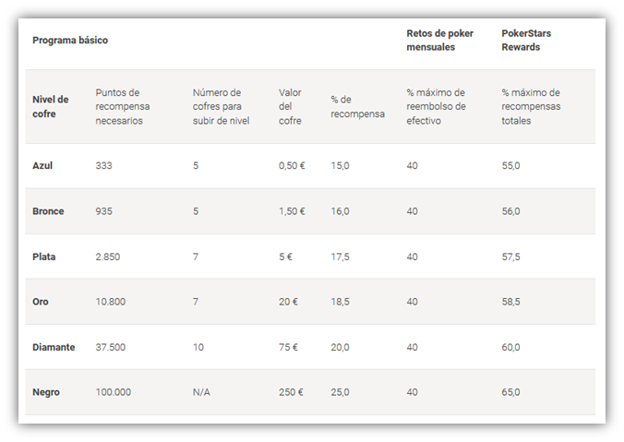This screenshot has width=624, height=442.
Task: Click the 250 € chest value cell
Action: pos(291,392)
